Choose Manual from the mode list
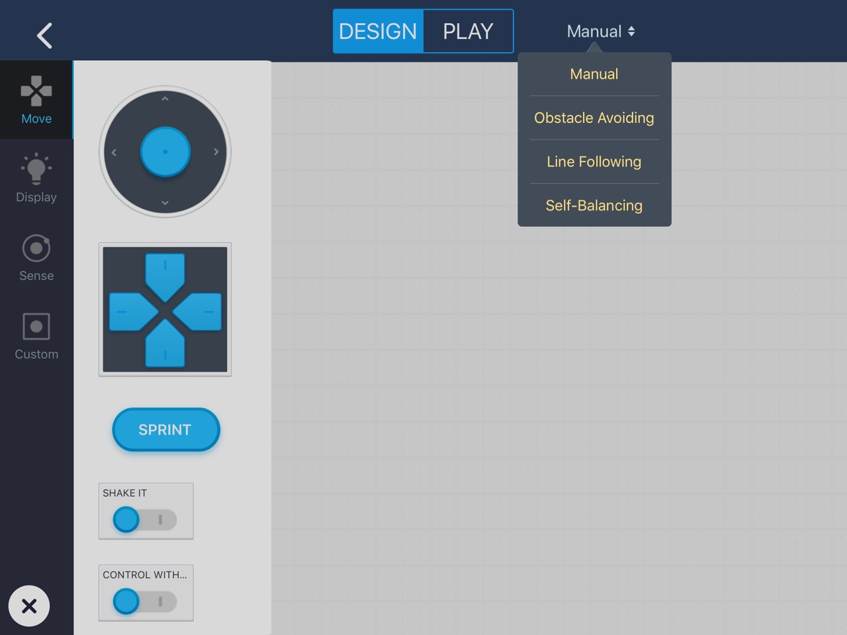847x635 pixels. pos(594,74)
